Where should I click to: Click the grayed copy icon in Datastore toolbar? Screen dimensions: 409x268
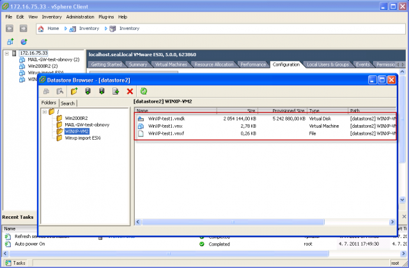click(x=47, y=91)
